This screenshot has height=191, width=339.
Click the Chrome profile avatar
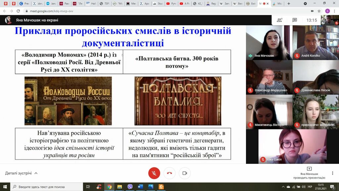pyautogui.click(x=327, y=11)
